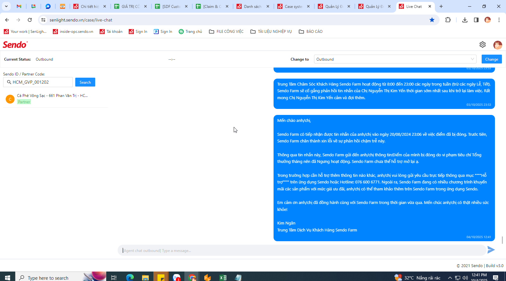Open Excel from taskbar
Image resolution: width=506 pixels, height=281 pixels.
coord(223,278)
